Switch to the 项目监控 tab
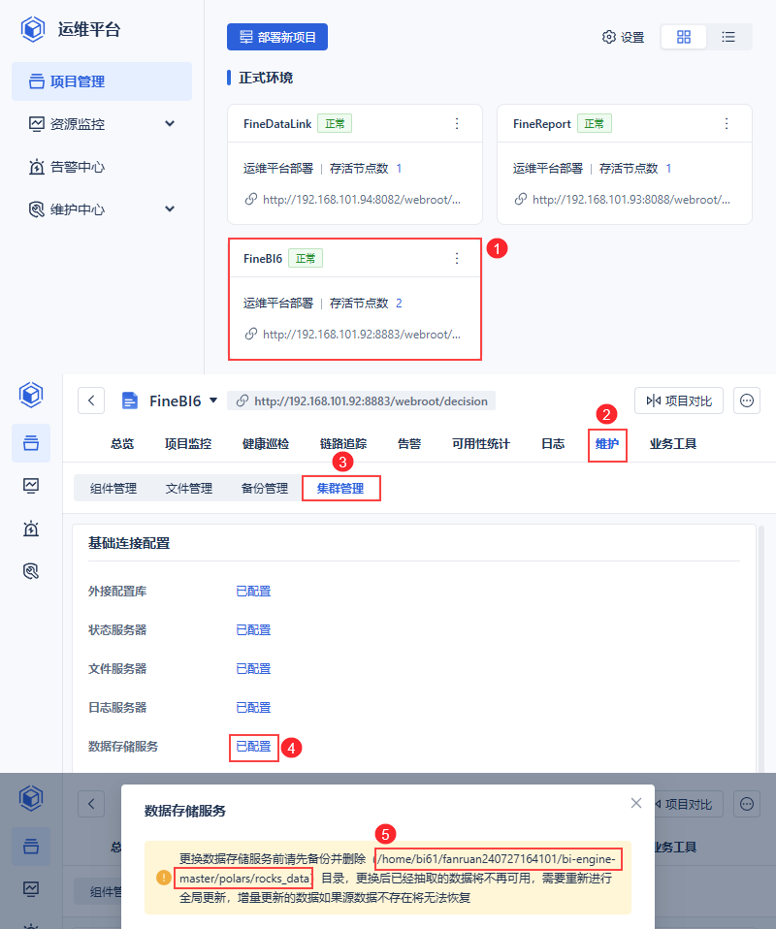Viewport: 776px width, 929px height. coord(188,444)
